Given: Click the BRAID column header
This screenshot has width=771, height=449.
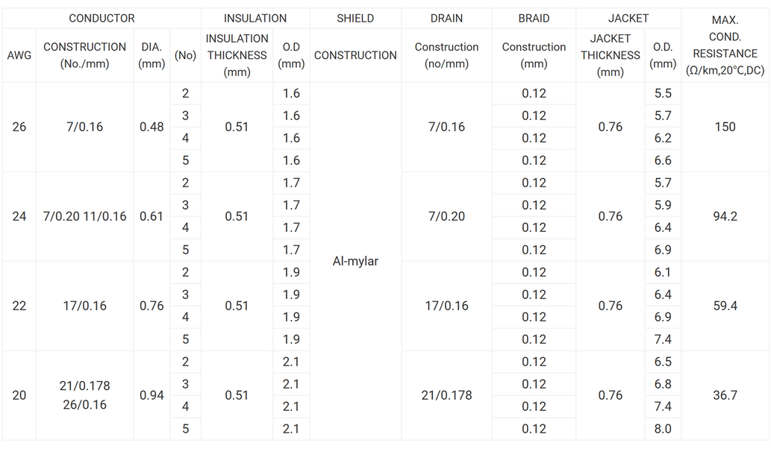Looking at the screenshot, I should tap(534, 18).
